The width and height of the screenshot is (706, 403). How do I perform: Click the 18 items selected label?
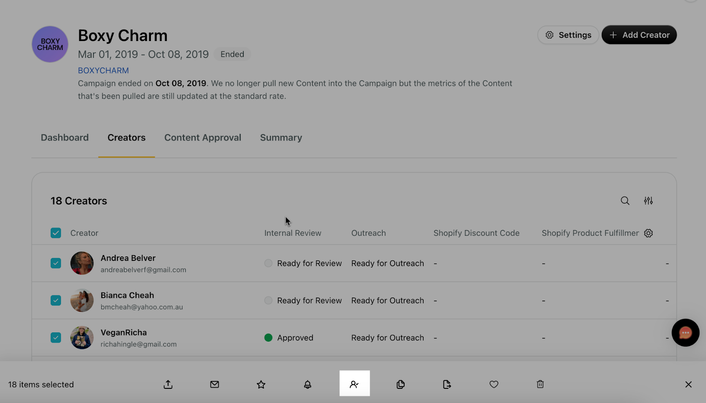tap(41, 384)
